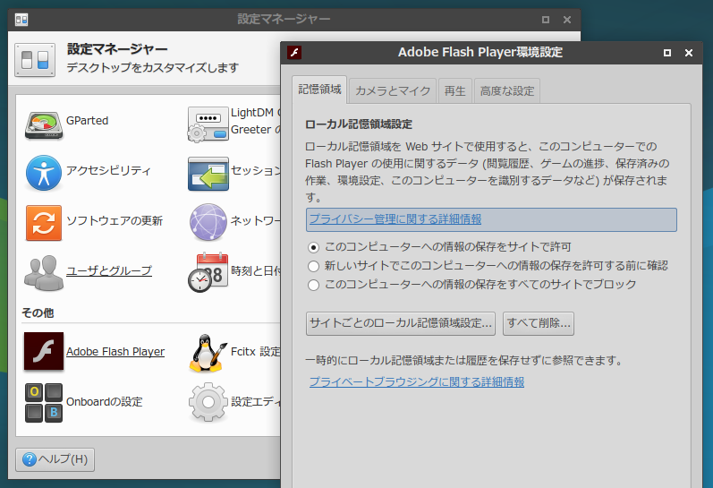Open the Adobe Flash Player icon in Settings Manager
The image size is (713, 488).
click(x=44, y=351)
